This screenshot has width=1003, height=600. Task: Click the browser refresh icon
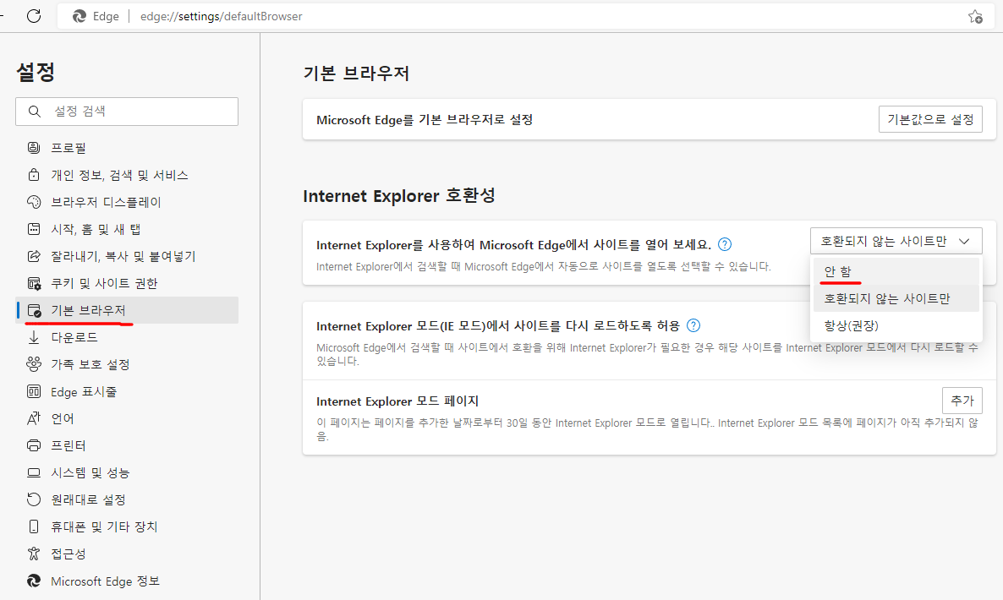click(x=34, y=16)
